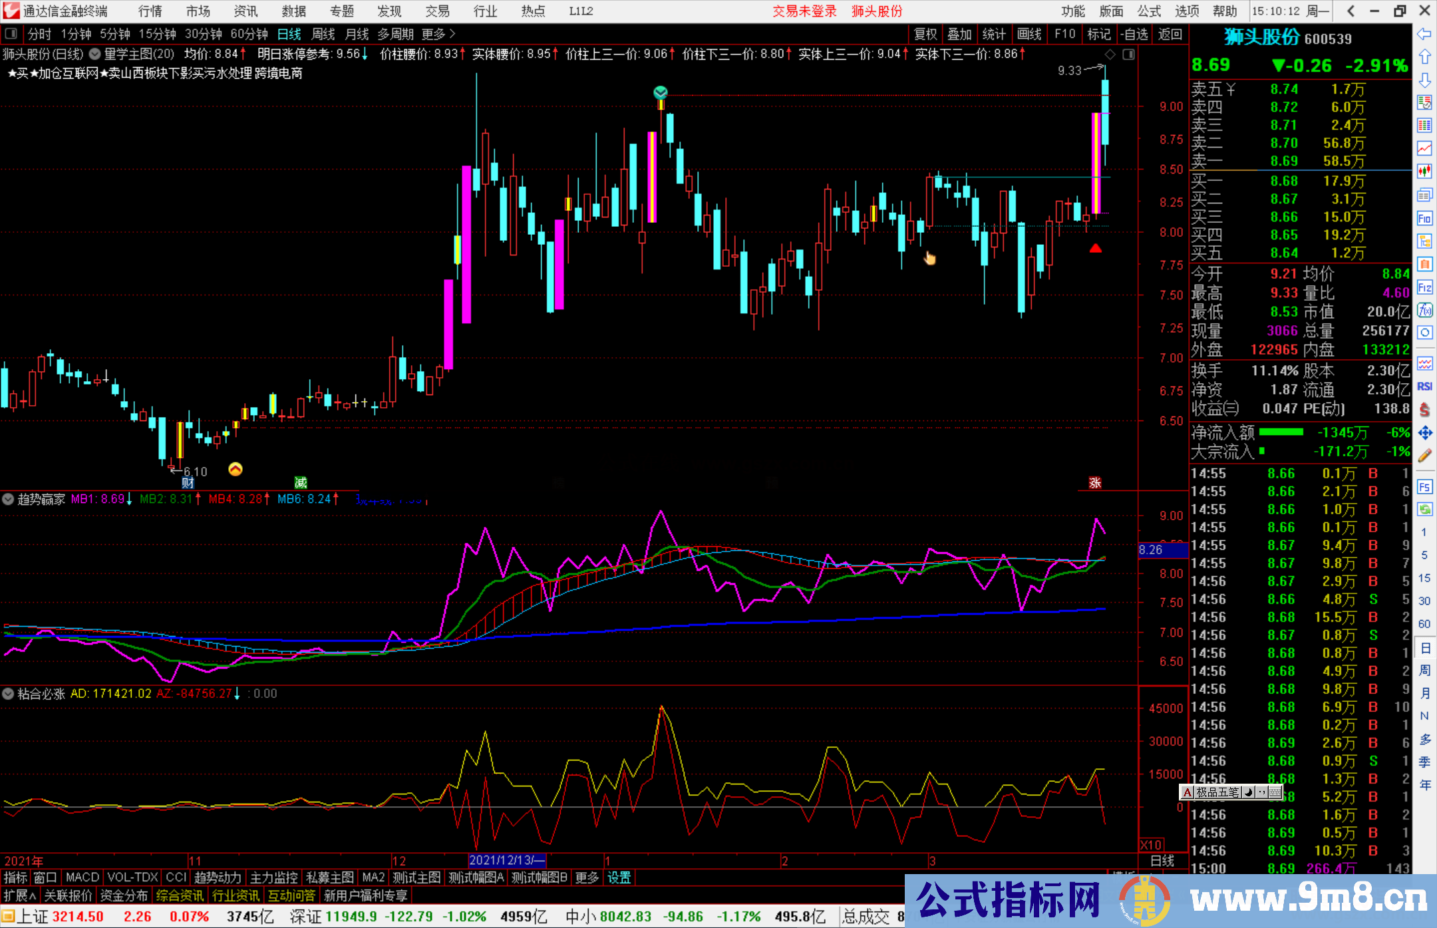The image size is (1437, 928).
Task: Click the F10 icon in right sidebar
Action: [x=1424, y=218]
